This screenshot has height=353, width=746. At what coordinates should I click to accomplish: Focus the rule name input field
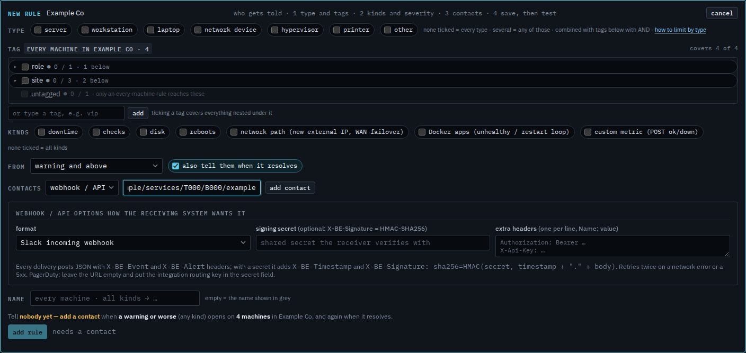[x=115, y=298]
